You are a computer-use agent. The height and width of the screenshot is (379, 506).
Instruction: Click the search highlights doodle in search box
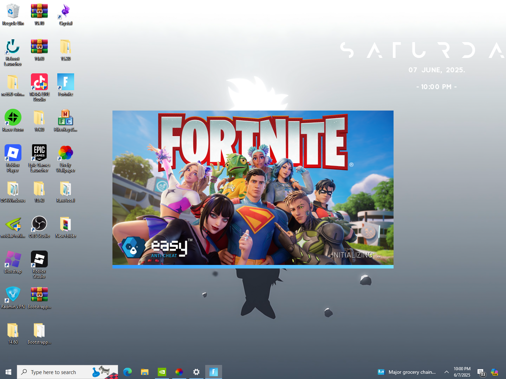[105, 372]
